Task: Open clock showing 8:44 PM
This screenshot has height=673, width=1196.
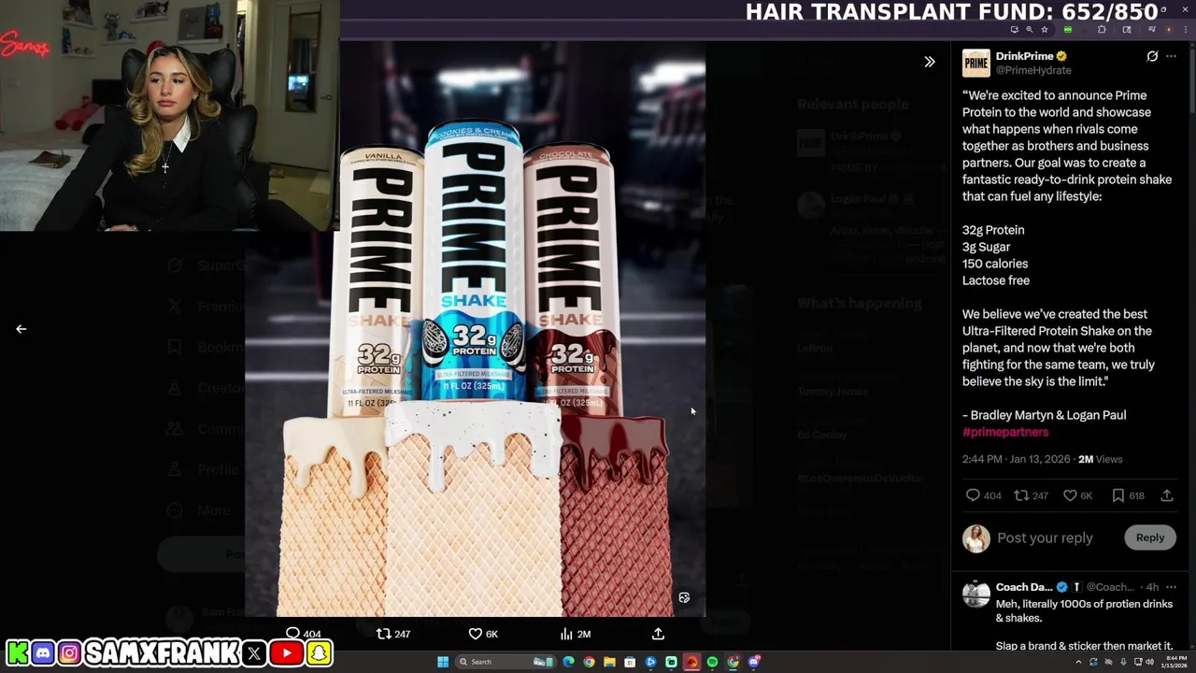Action: click(1176, 662)
